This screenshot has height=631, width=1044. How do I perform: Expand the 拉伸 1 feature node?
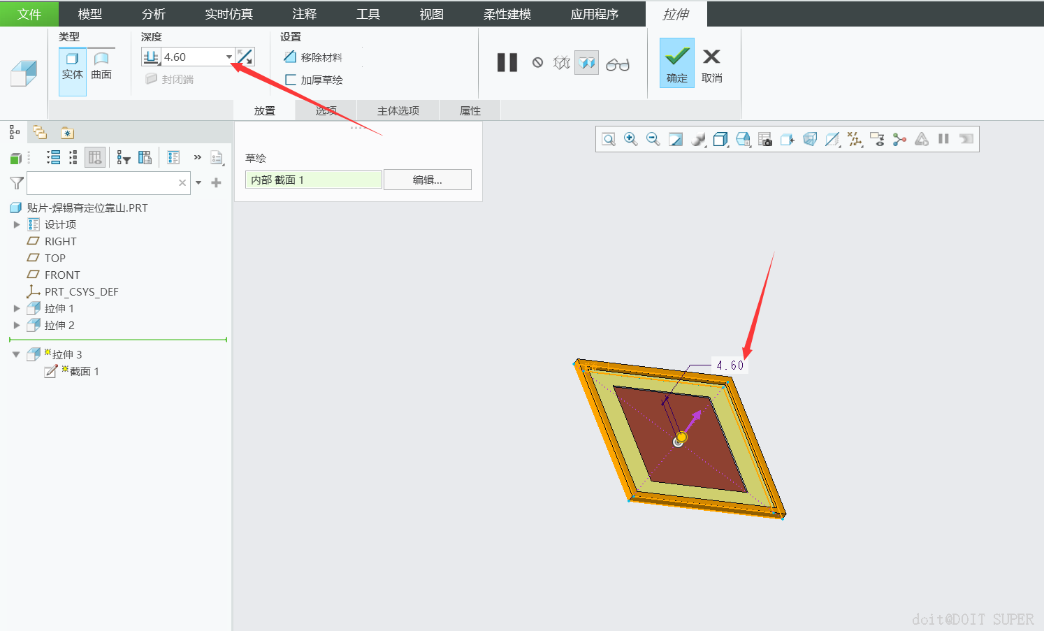click(x=17, y=308)
